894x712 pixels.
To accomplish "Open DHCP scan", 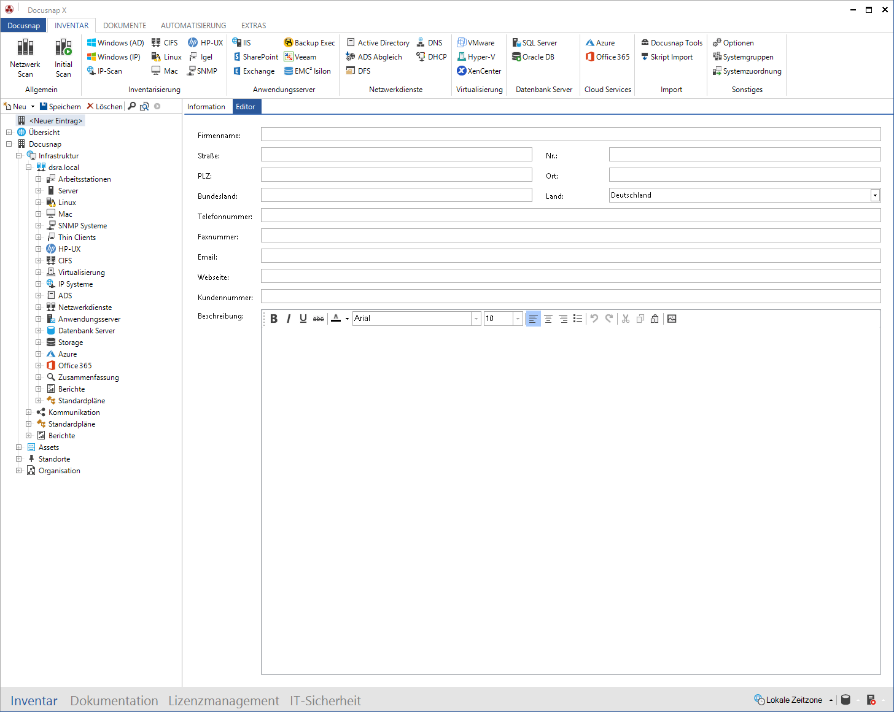I will 432,57.
